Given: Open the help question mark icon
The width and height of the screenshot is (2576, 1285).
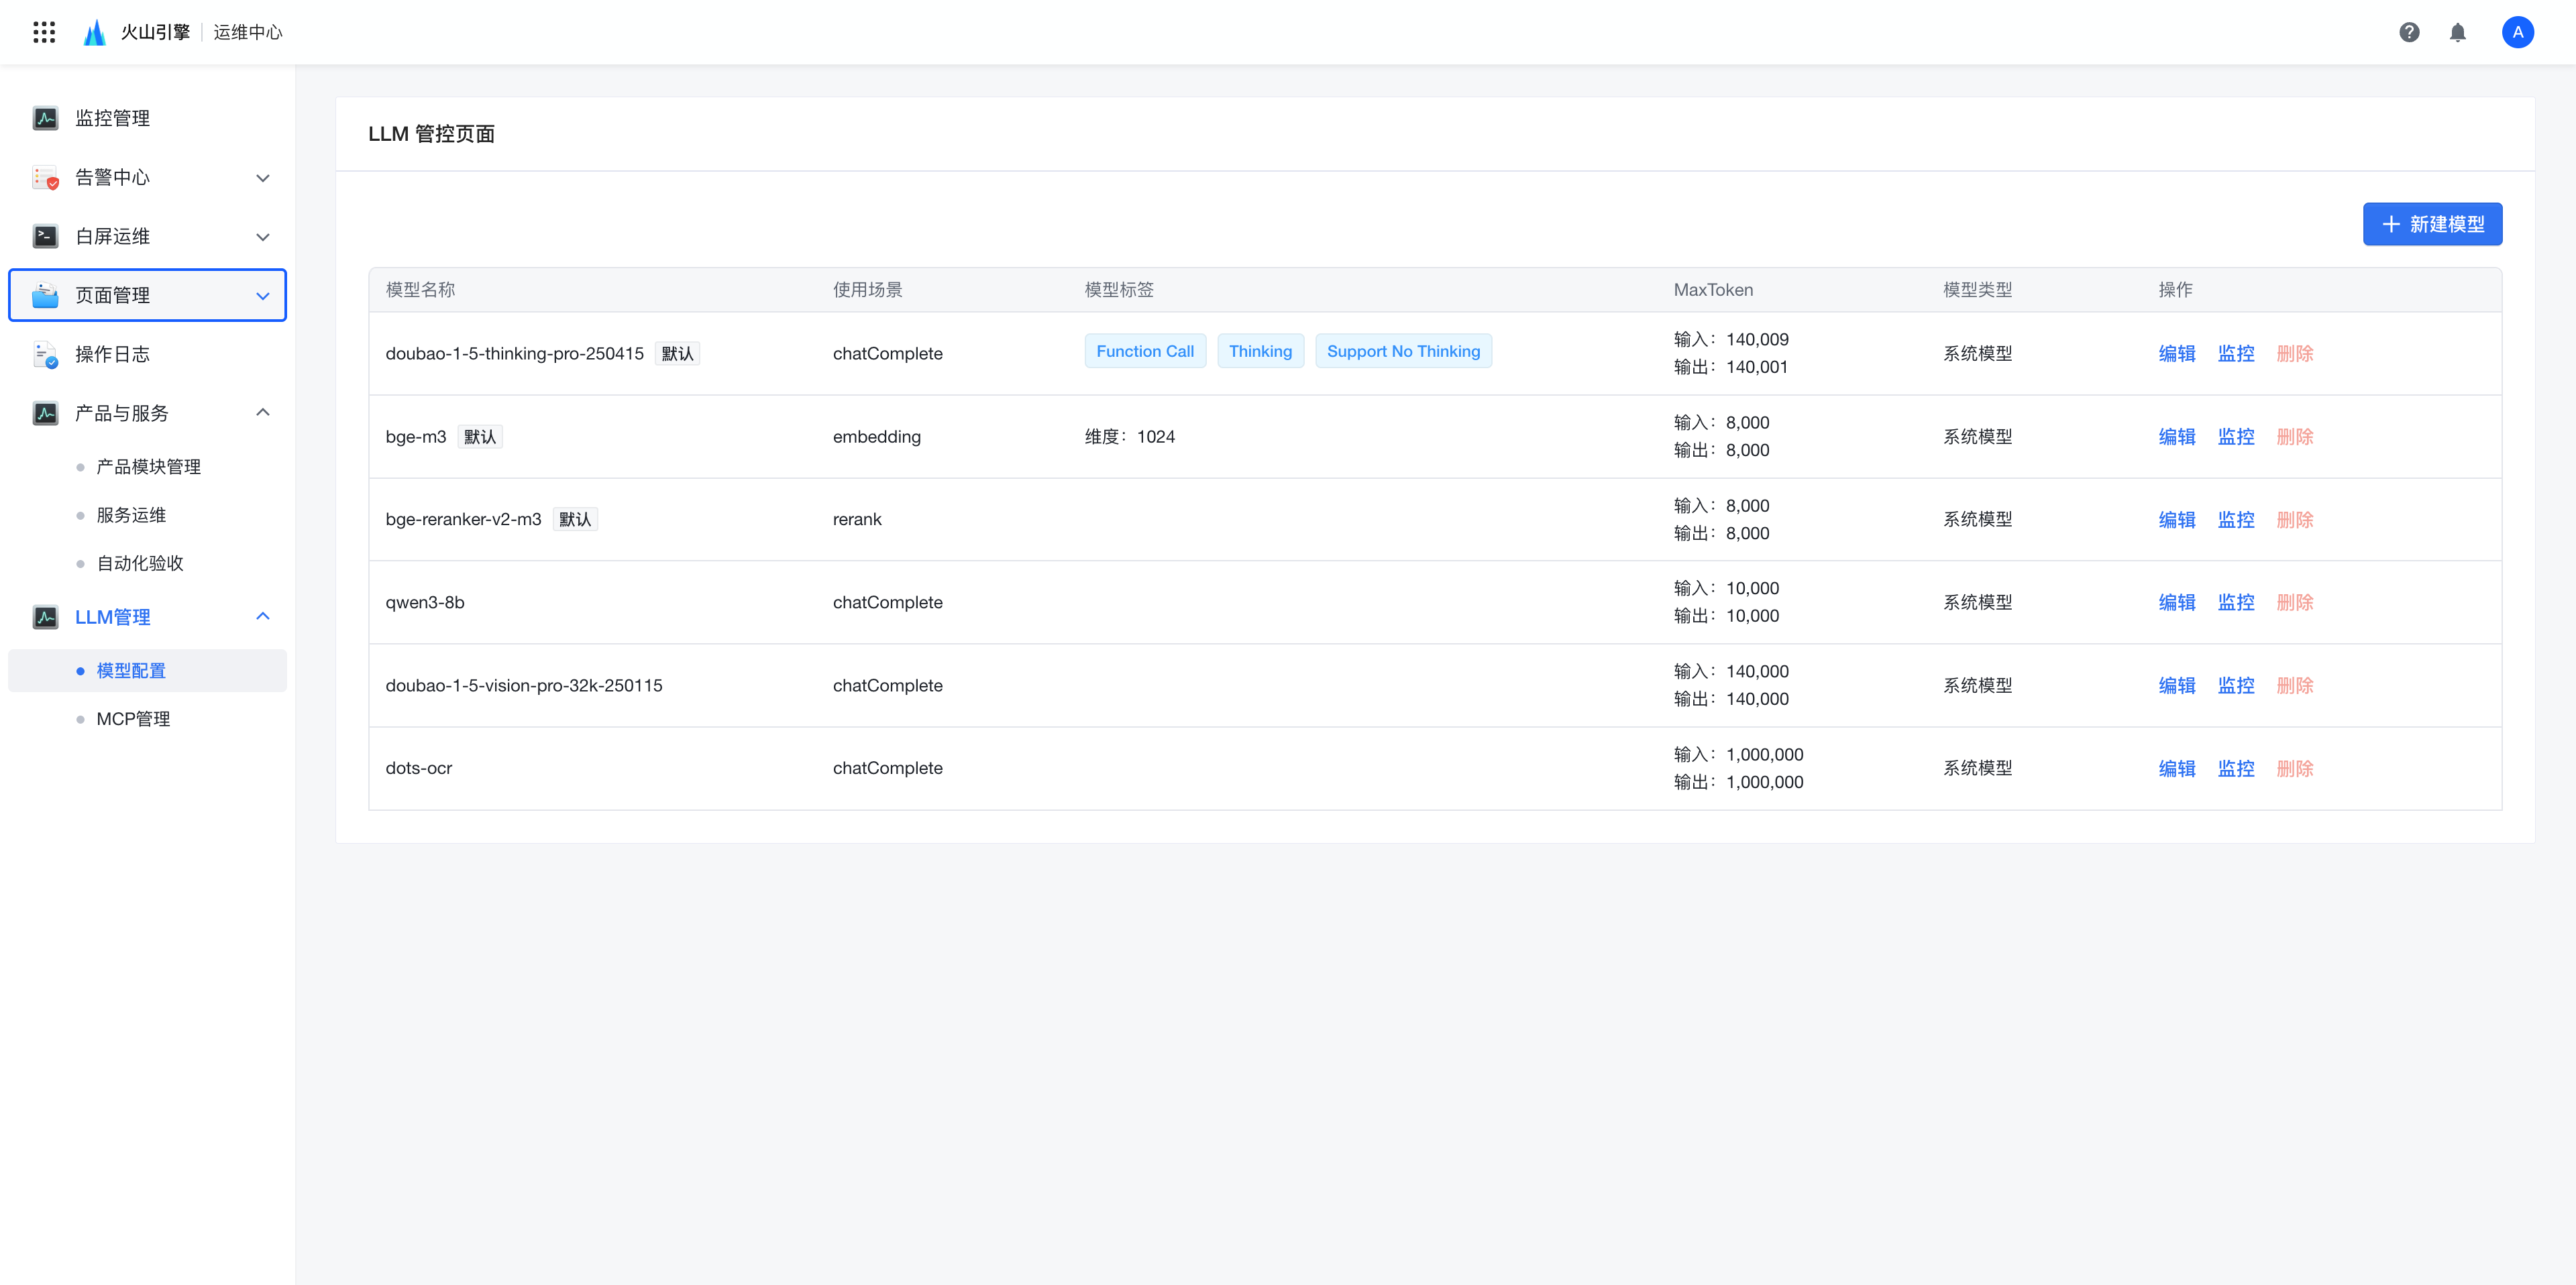Looking at the screenshot, I should tap(2409, 32).
